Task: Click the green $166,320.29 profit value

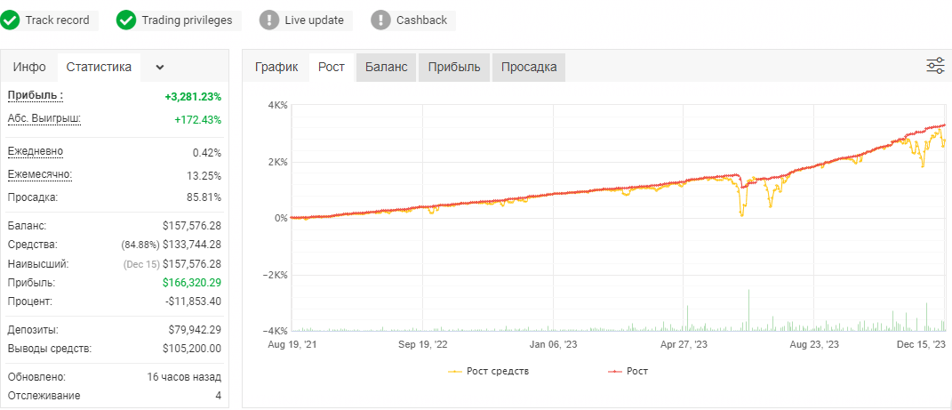Action: (x=192, y=283)
